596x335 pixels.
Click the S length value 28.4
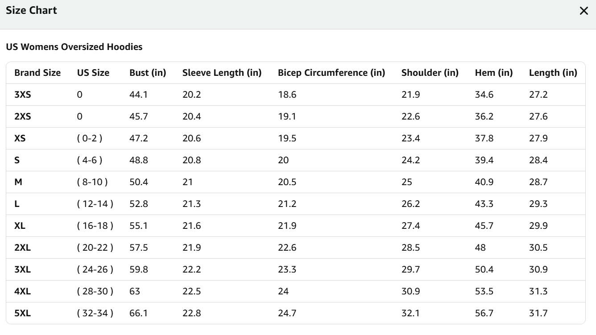click(x=538, y=160)
